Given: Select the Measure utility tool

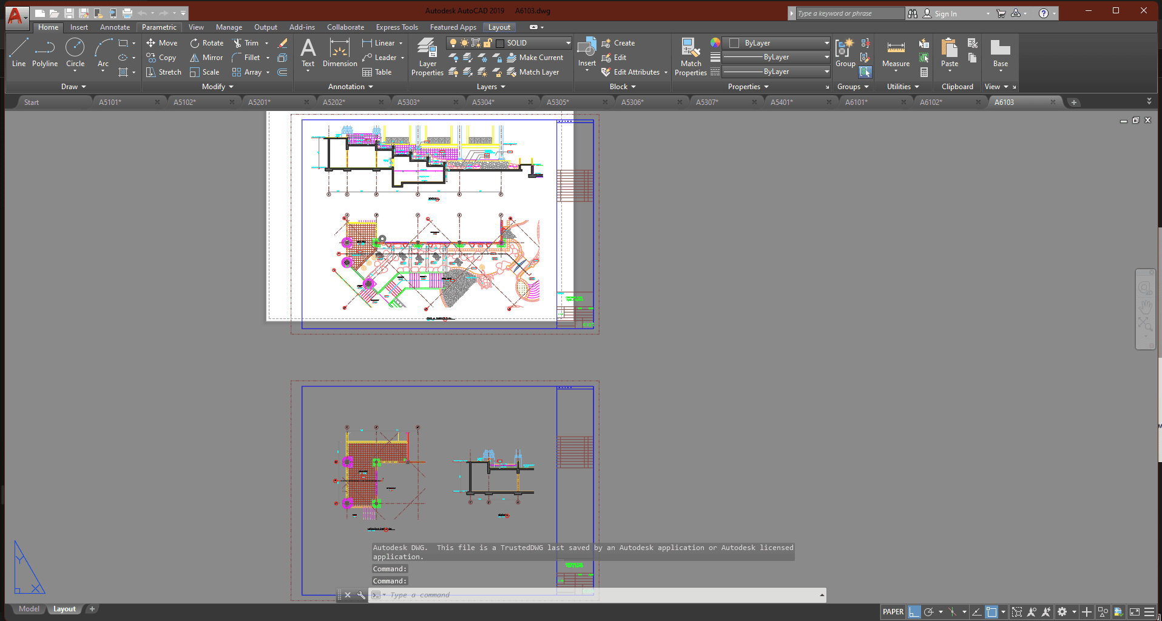Looking at the screenshot, I should pyautogui.click(x=896, y=53).
